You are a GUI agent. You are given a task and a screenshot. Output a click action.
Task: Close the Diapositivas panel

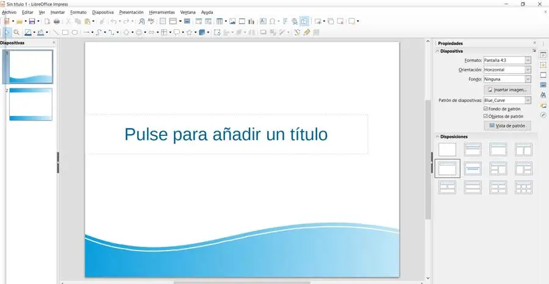click(54, 43)
